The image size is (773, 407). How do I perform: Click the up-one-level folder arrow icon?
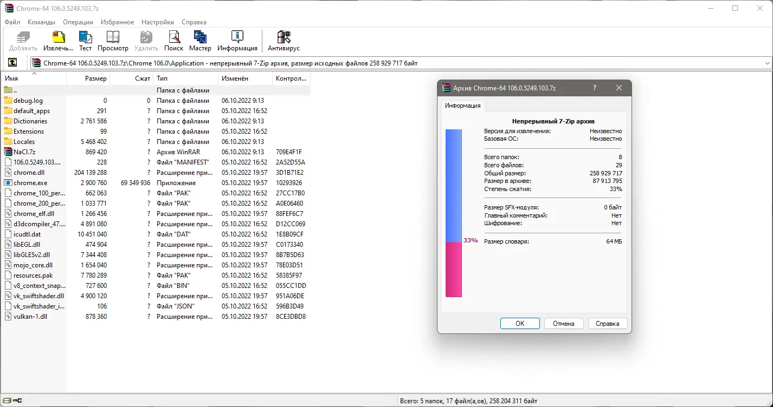14,62
